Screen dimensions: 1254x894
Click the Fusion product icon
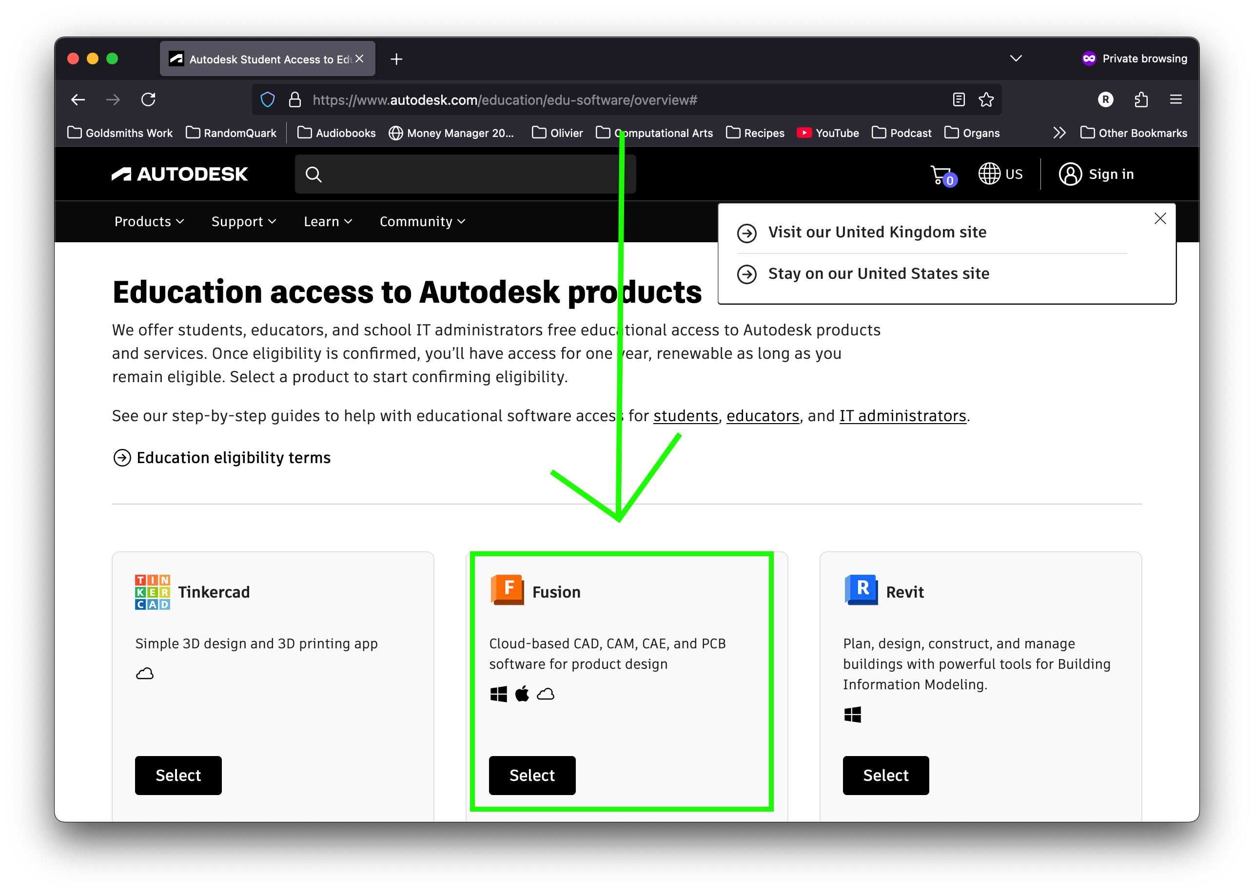click(507, 589)
